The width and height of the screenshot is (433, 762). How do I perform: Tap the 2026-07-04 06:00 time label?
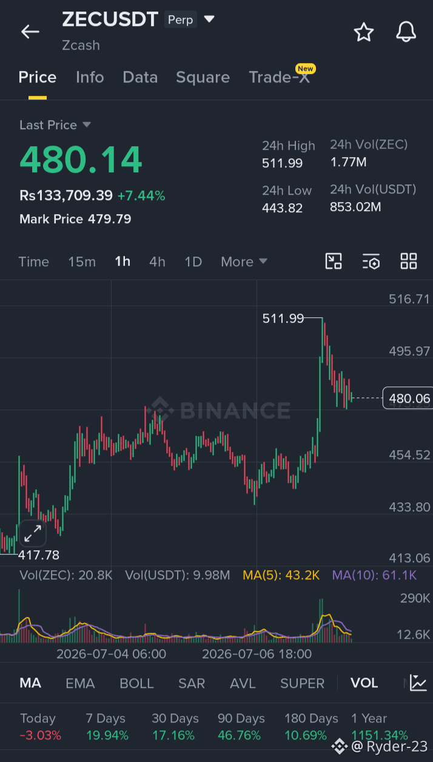(111, 654)
